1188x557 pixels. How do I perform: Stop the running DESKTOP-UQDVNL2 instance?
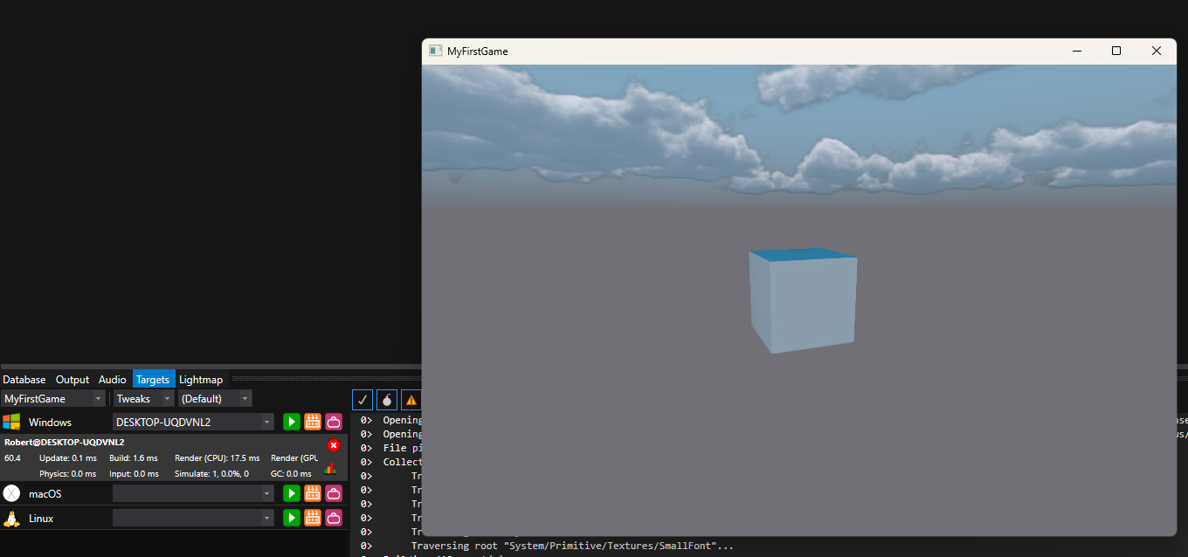(x=333, y=445)
